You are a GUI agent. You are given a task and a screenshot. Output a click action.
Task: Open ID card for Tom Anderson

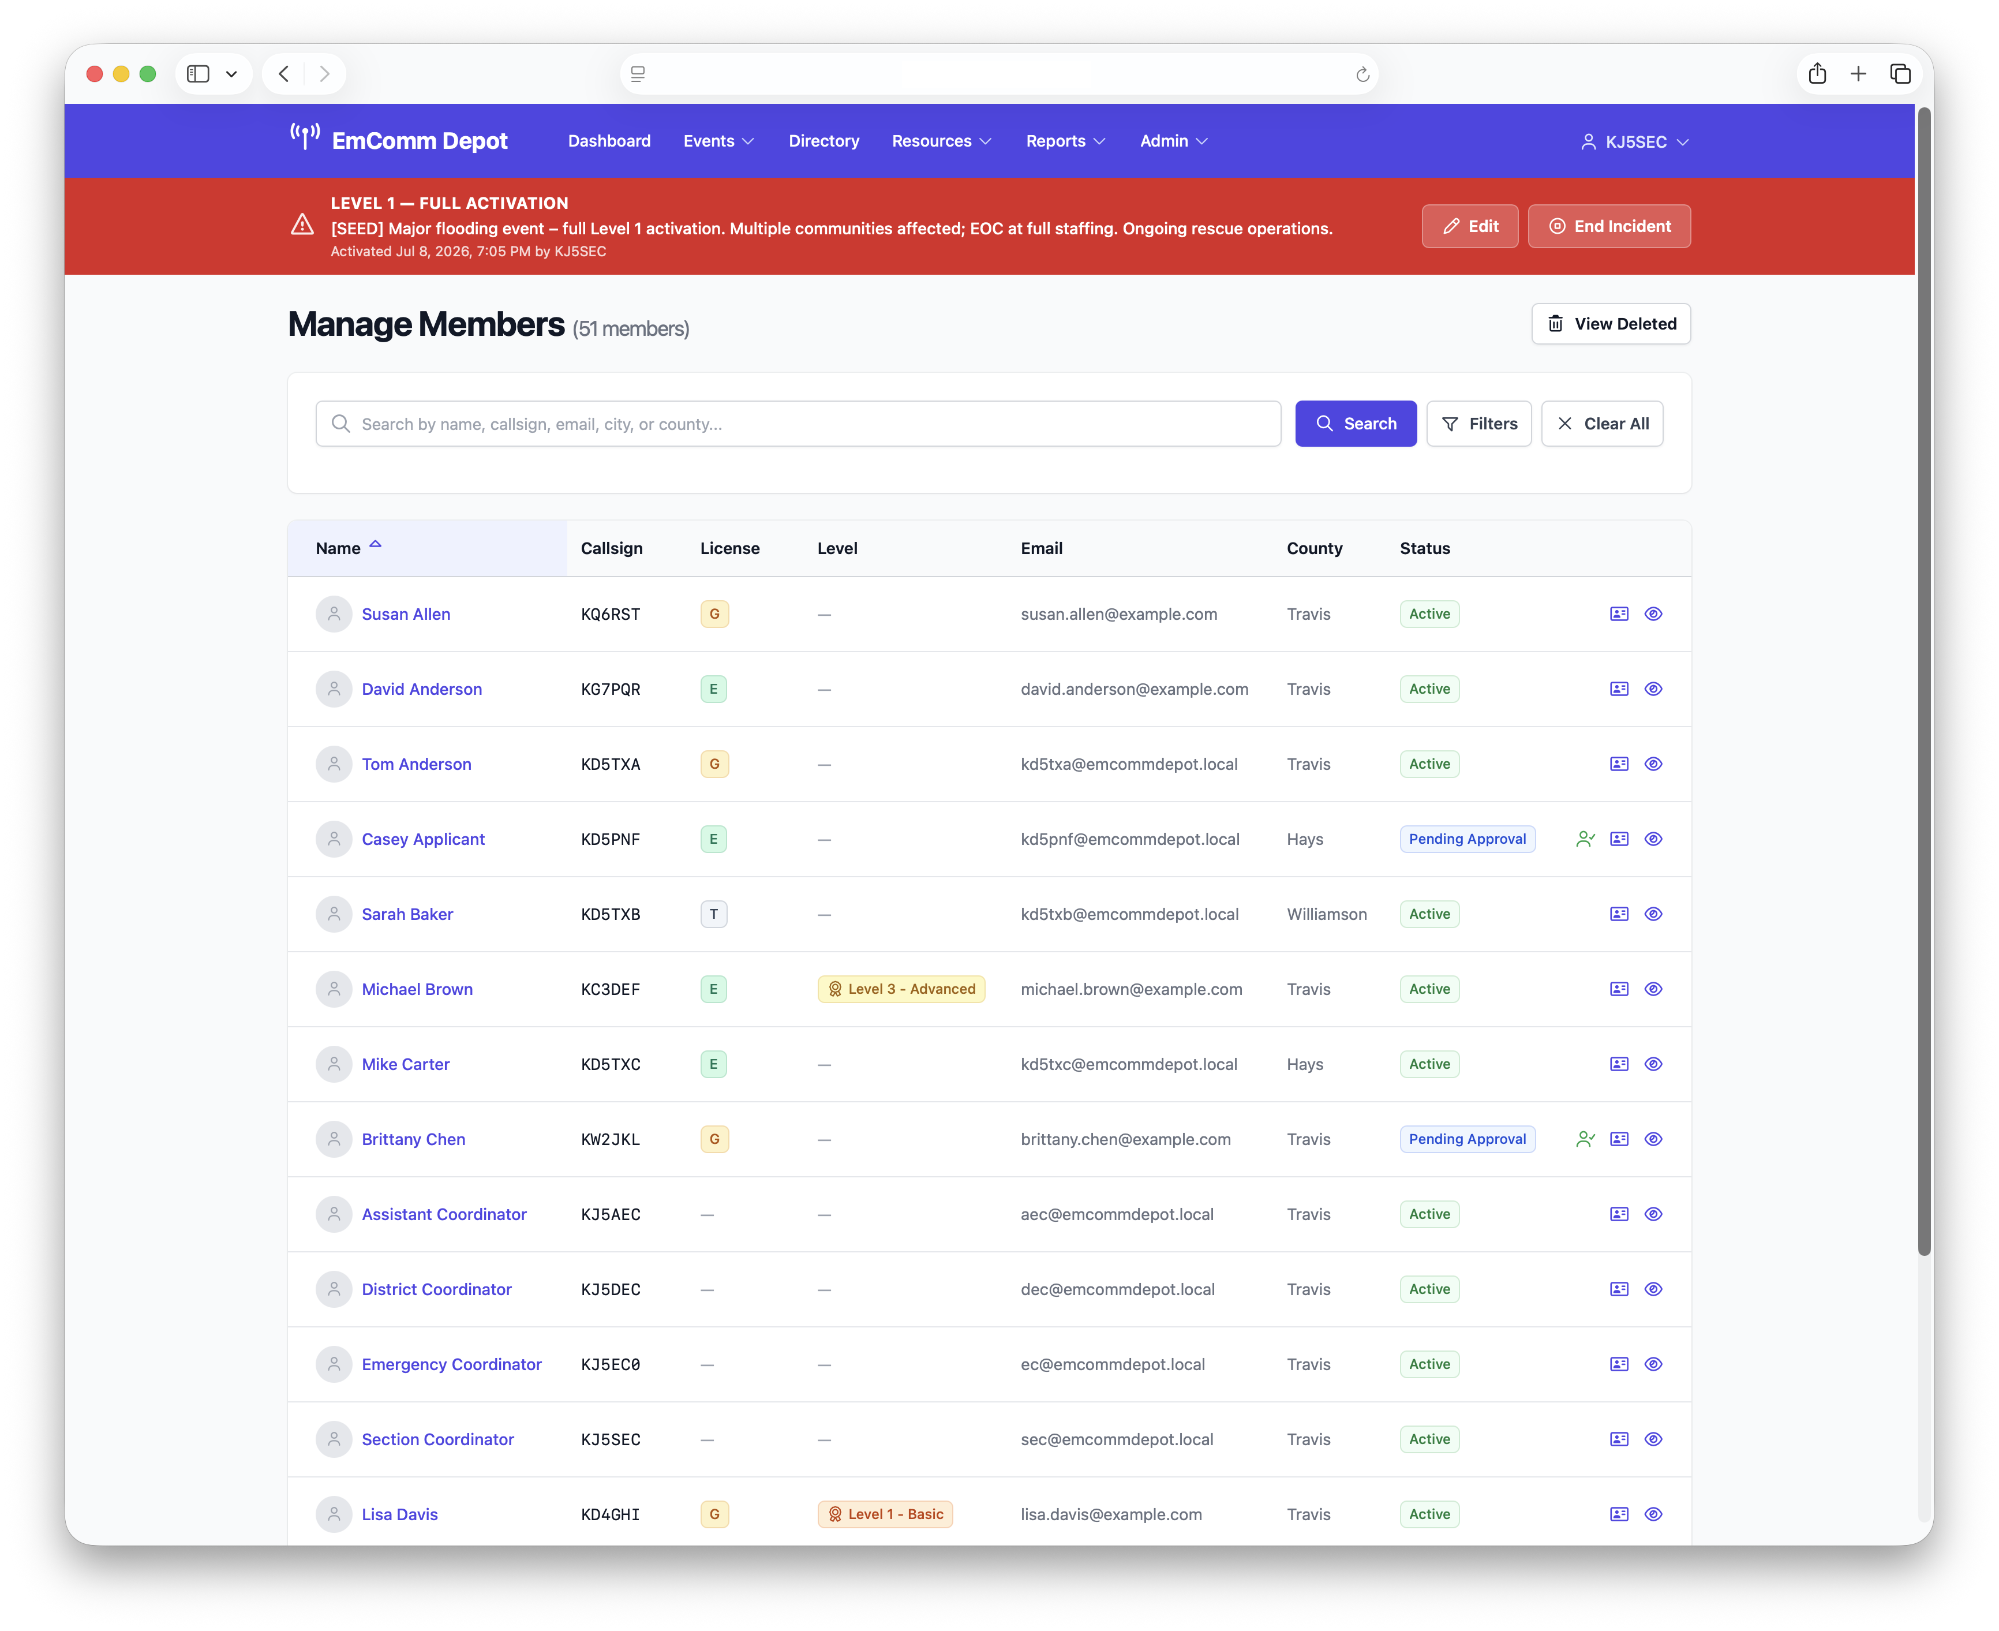(1619, 764)
